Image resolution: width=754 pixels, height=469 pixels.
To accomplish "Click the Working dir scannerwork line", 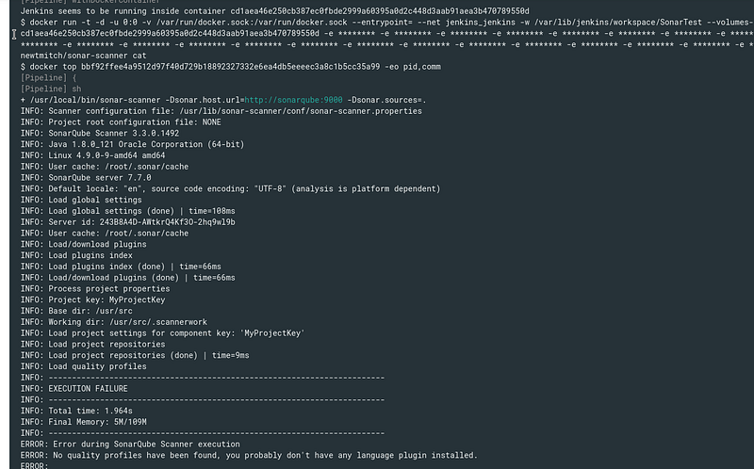I will click(x=114, y=322).
